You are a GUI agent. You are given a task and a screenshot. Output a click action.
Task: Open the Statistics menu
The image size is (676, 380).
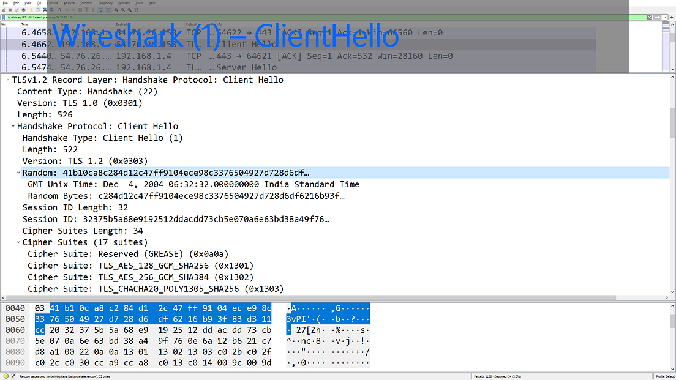[86, 3]
